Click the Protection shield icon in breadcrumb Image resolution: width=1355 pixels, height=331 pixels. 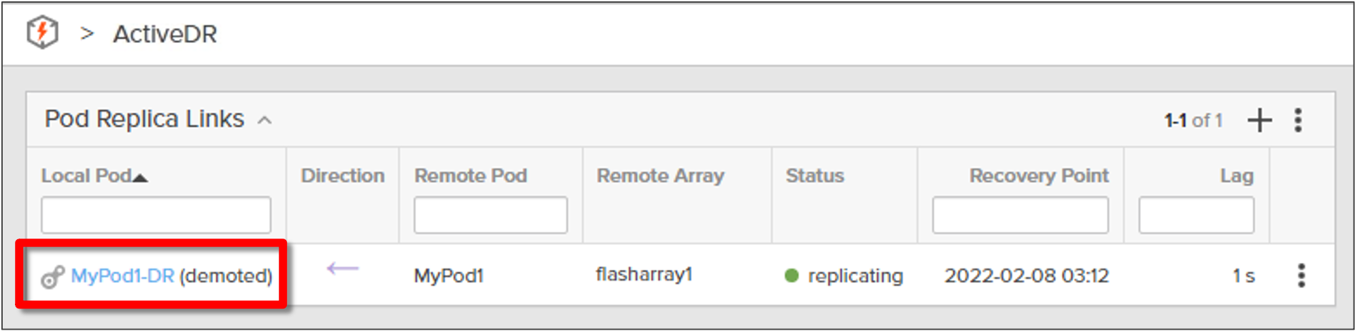[x=42, y=32]
